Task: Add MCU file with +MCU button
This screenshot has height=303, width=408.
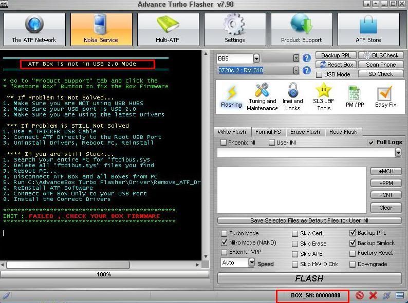Action: coord(386,171)
